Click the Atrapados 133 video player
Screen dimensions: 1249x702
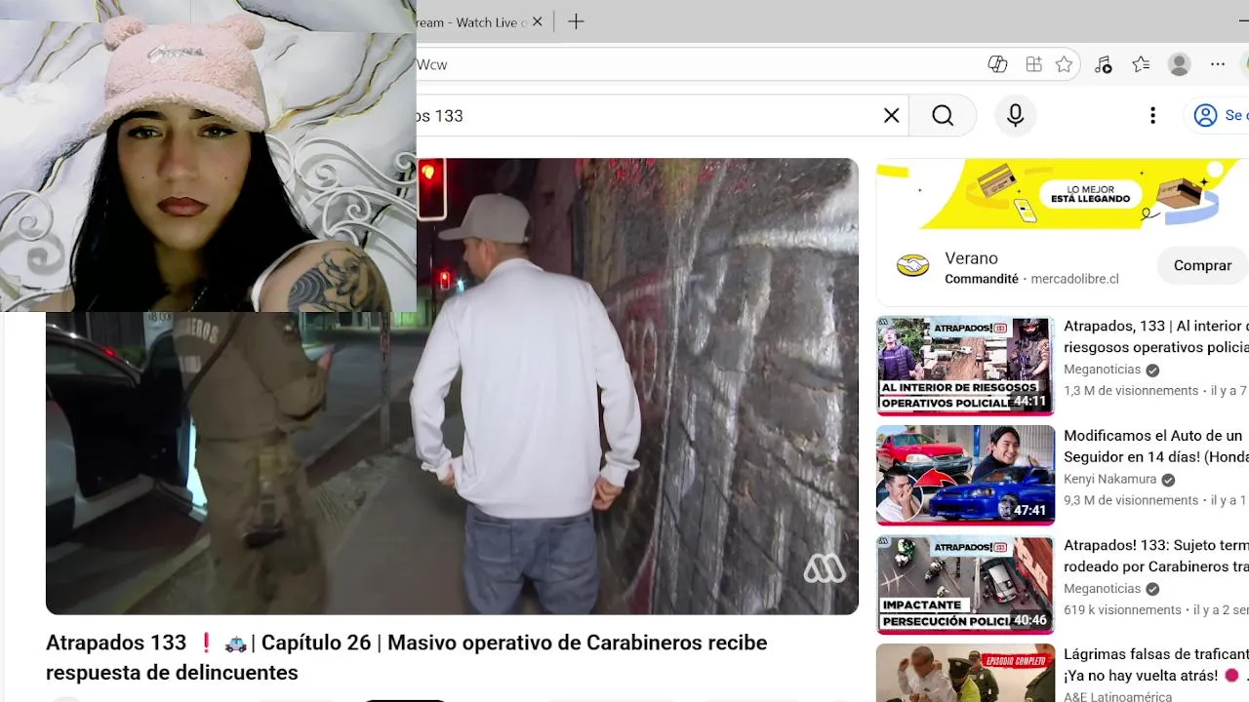tap(452, 386)
